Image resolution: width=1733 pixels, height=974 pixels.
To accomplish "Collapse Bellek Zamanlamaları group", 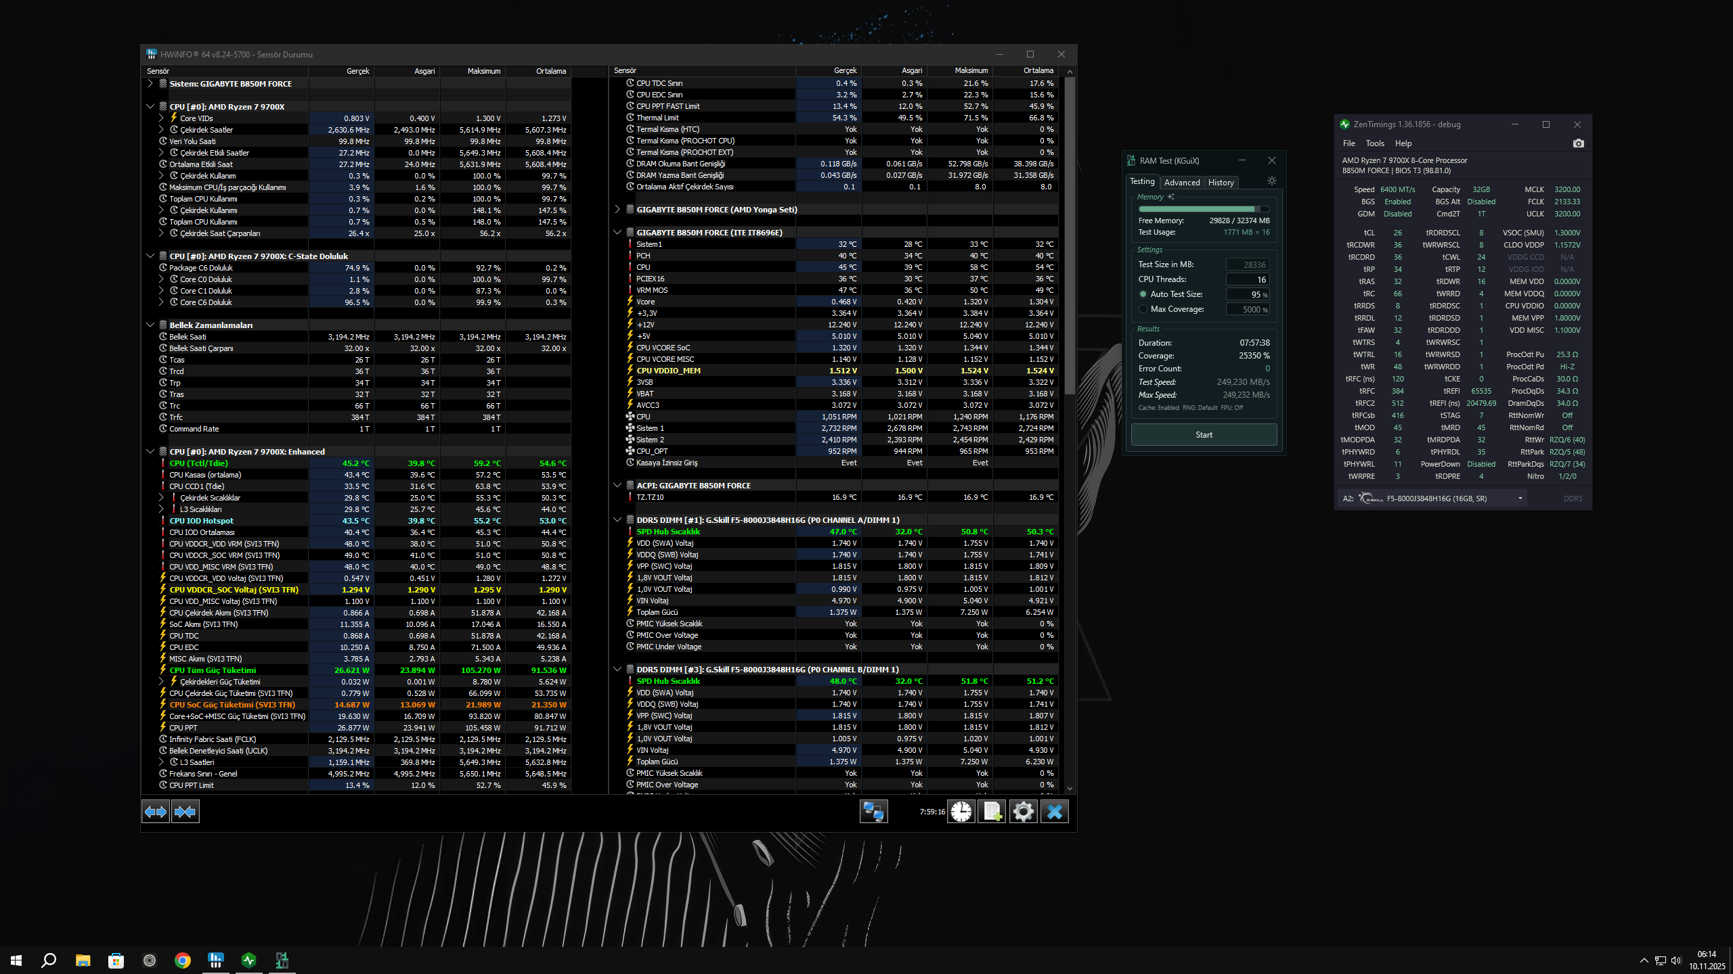I will [x=150, y=325].
